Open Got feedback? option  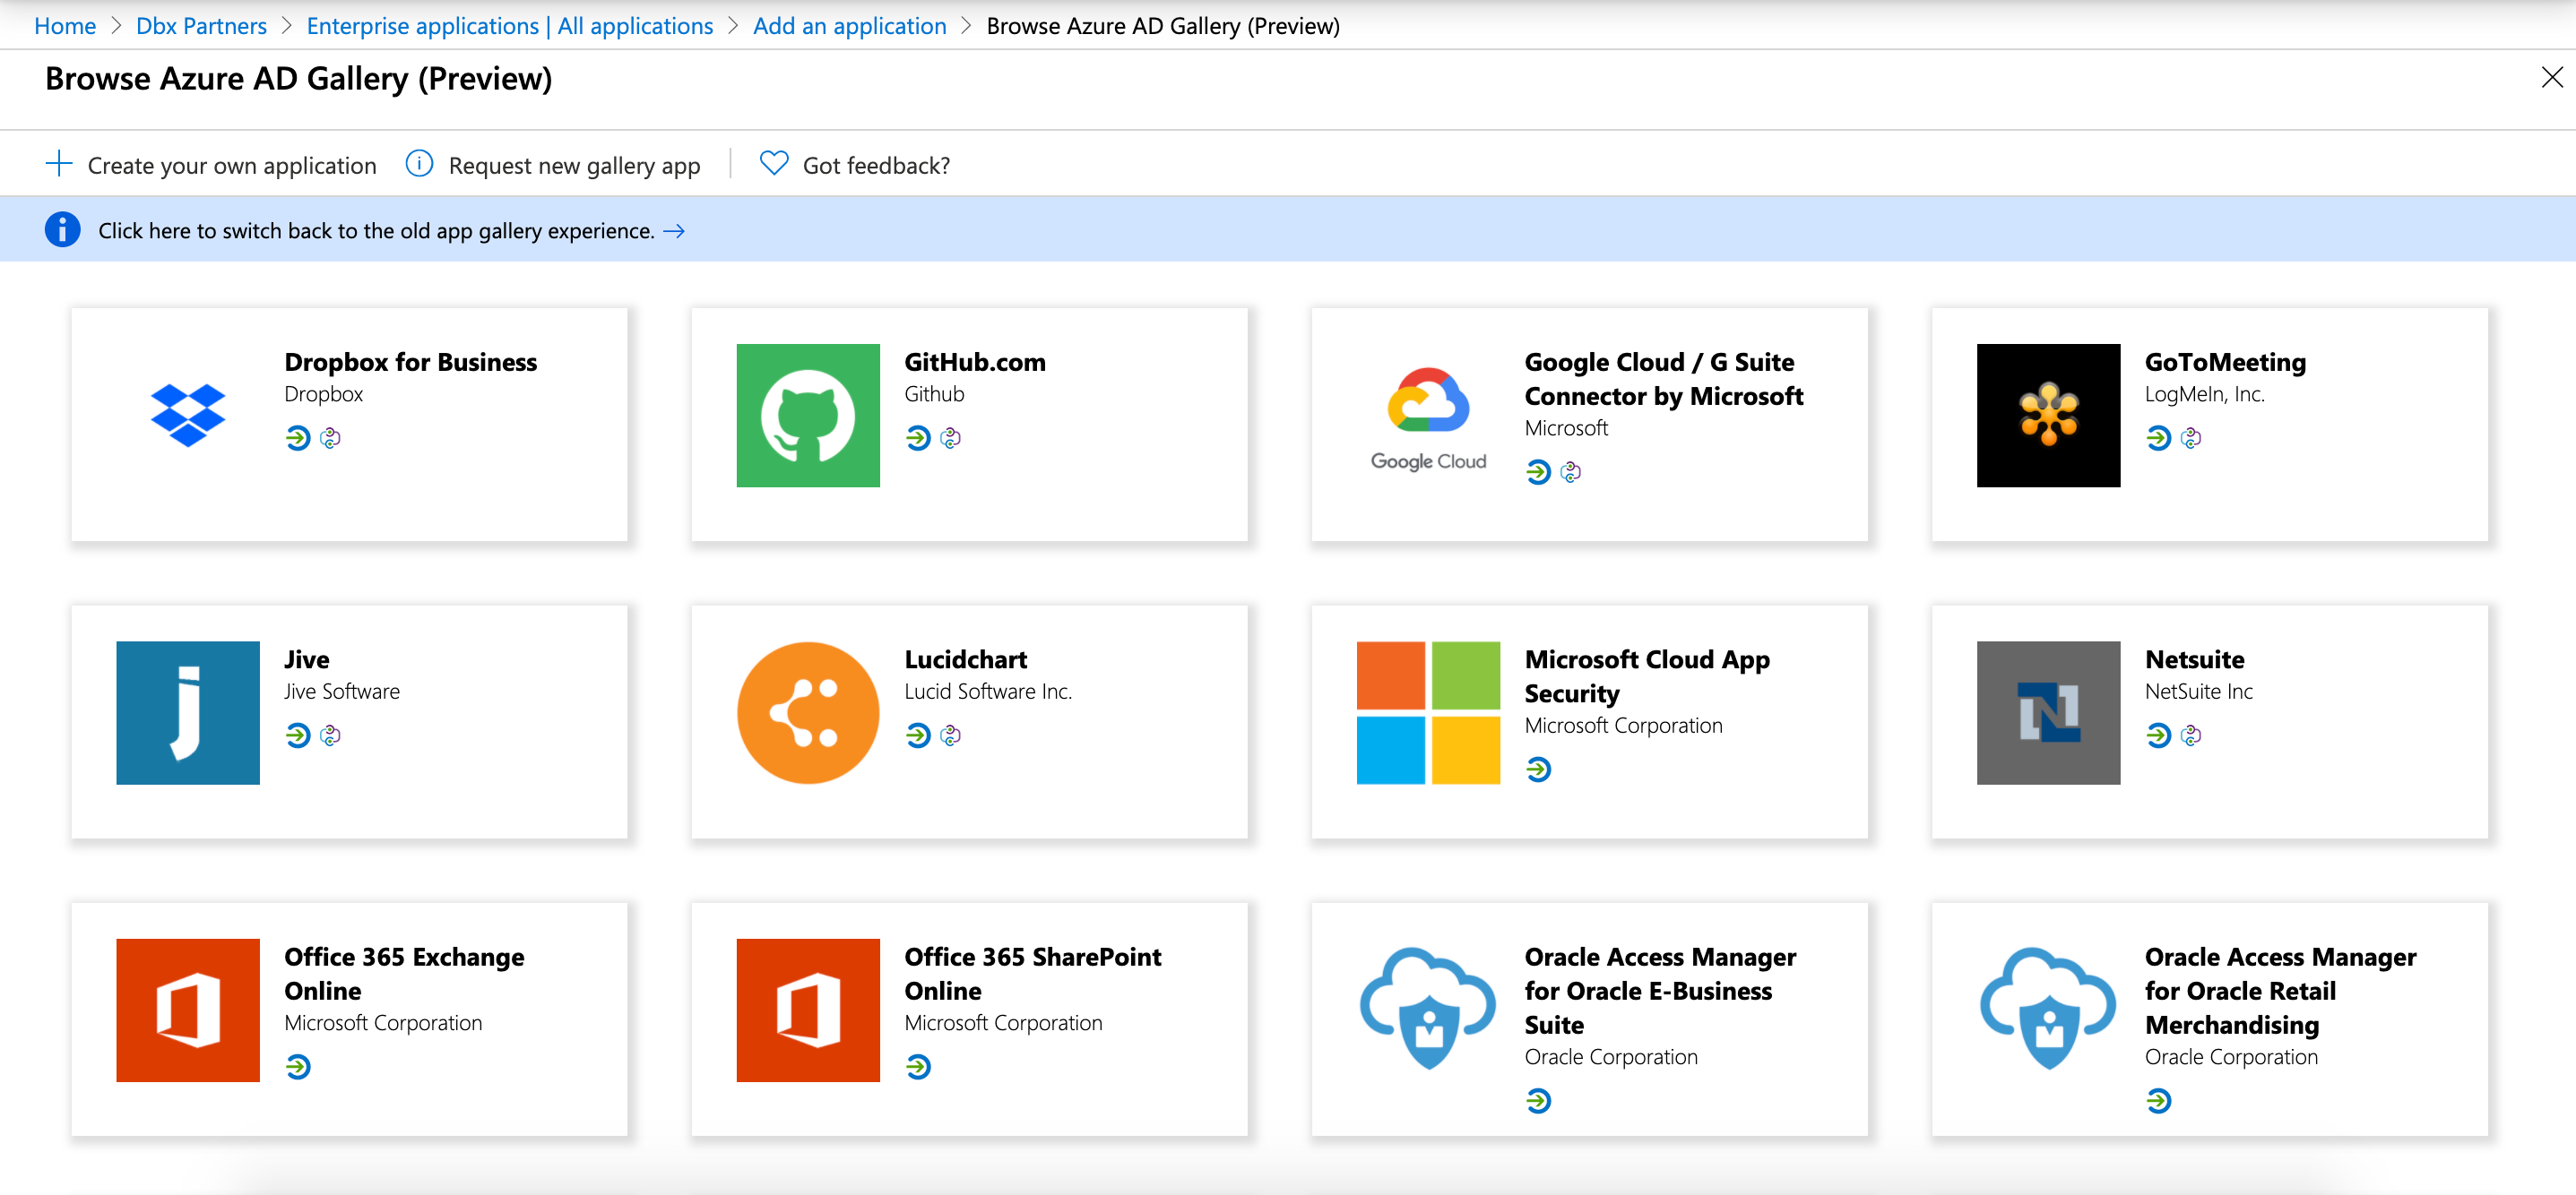pos(876,165)
